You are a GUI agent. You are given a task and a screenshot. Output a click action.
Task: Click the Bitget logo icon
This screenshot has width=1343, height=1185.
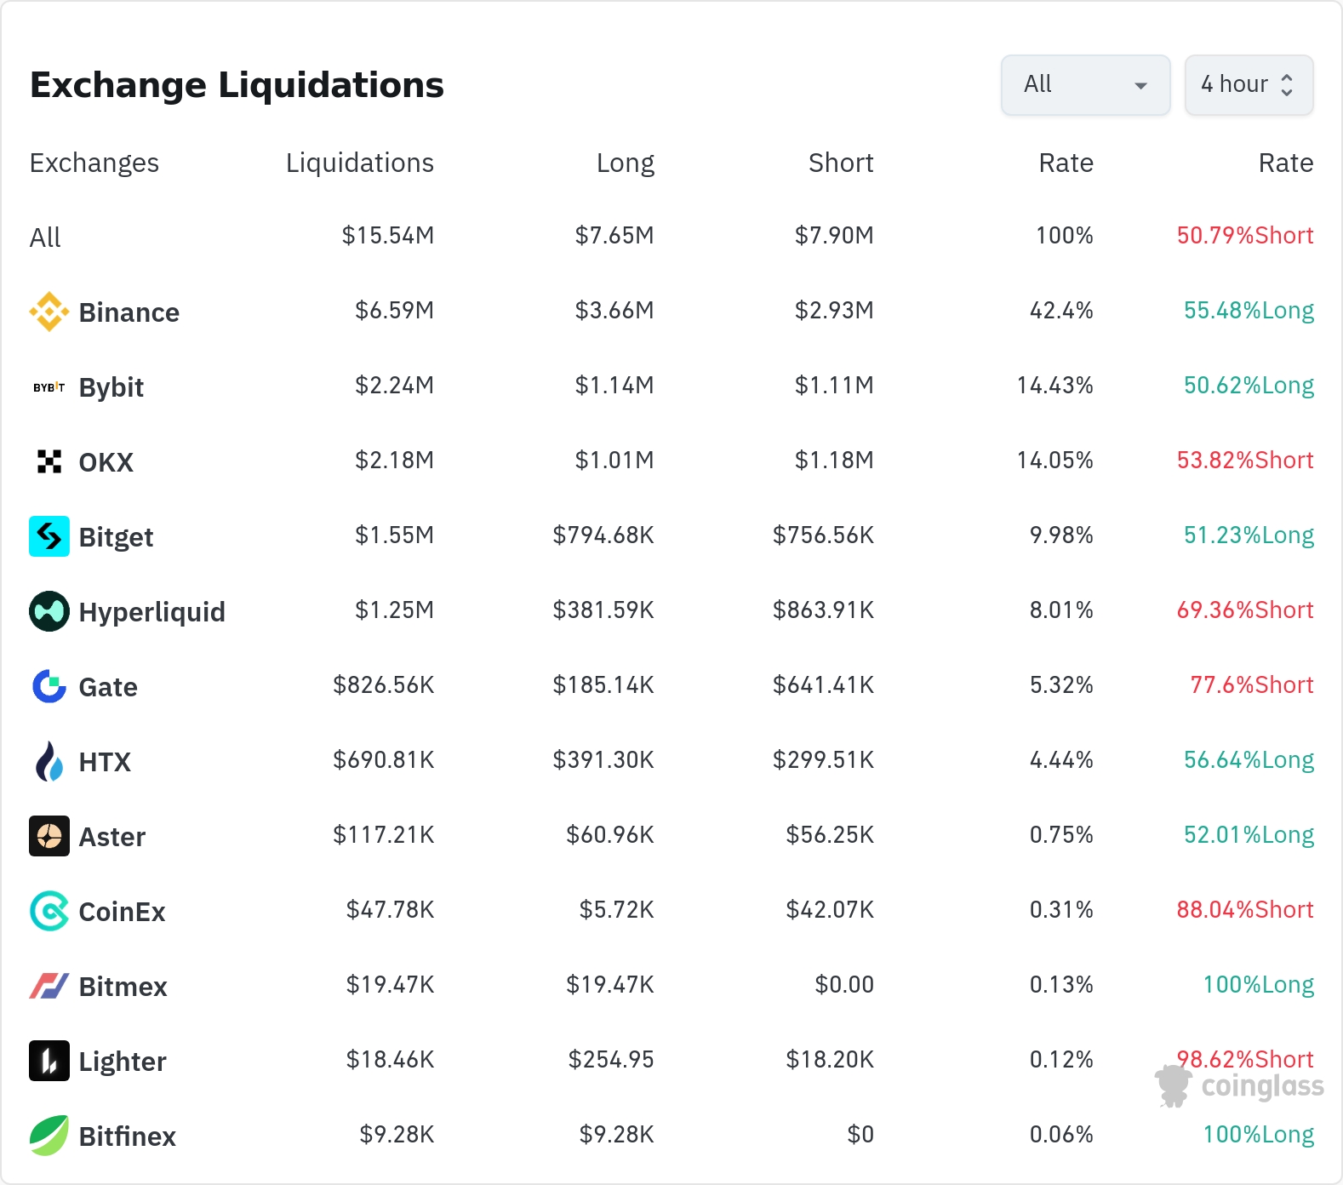(49, 536)
